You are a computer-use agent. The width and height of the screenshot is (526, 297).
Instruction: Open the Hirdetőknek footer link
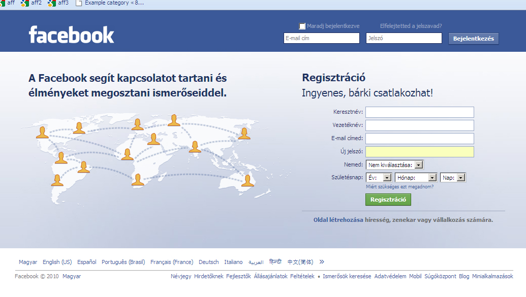[x=209, y=276]
